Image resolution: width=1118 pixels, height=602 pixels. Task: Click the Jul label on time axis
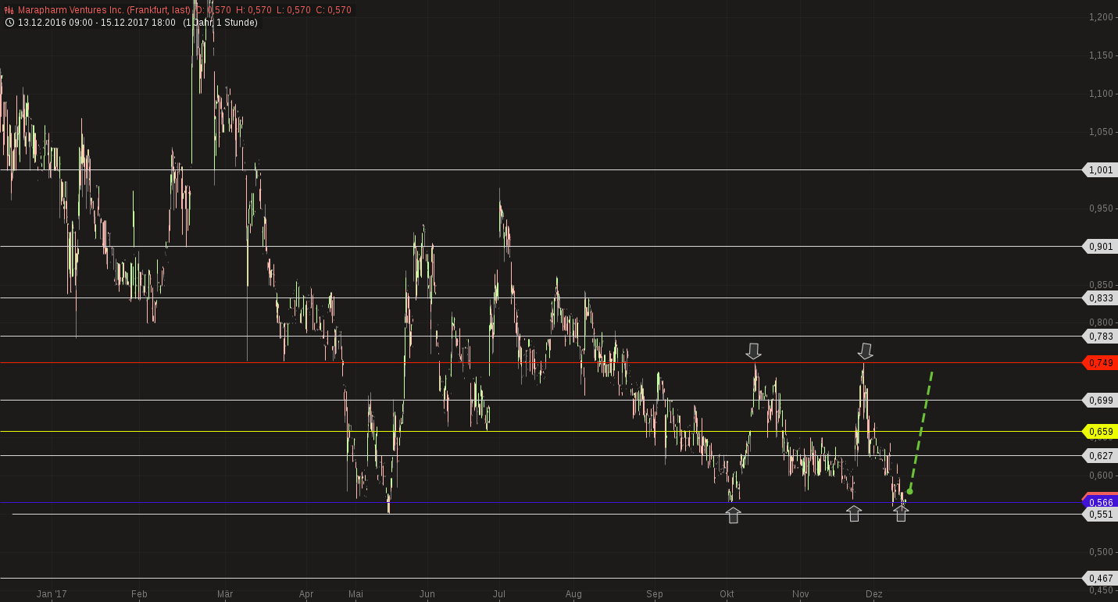point(499,594)
